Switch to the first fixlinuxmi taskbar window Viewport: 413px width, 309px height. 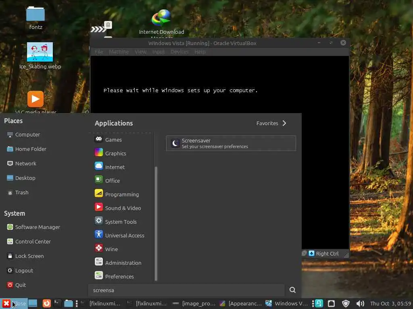[x=100, y=303]
